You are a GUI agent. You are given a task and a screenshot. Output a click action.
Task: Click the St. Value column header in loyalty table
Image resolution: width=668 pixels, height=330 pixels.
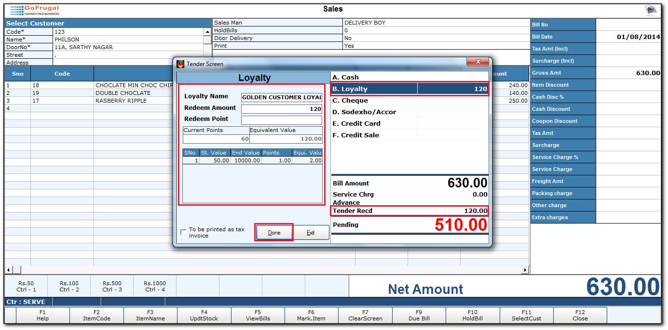215,153
